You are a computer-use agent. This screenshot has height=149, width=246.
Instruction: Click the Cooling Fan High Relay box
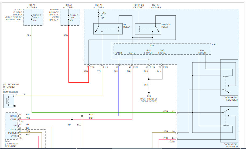click(x=229, y=124)
